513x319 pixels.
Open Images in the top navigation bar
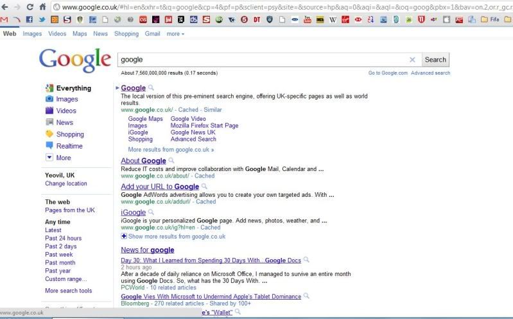tap(32, 34)
